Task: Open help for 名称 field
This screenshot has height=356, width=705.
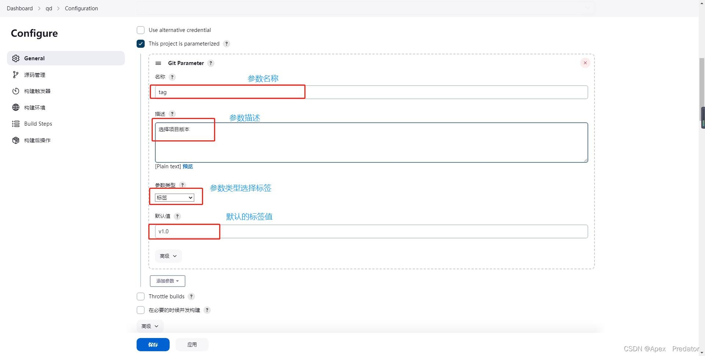Action: tap(172, 77)
